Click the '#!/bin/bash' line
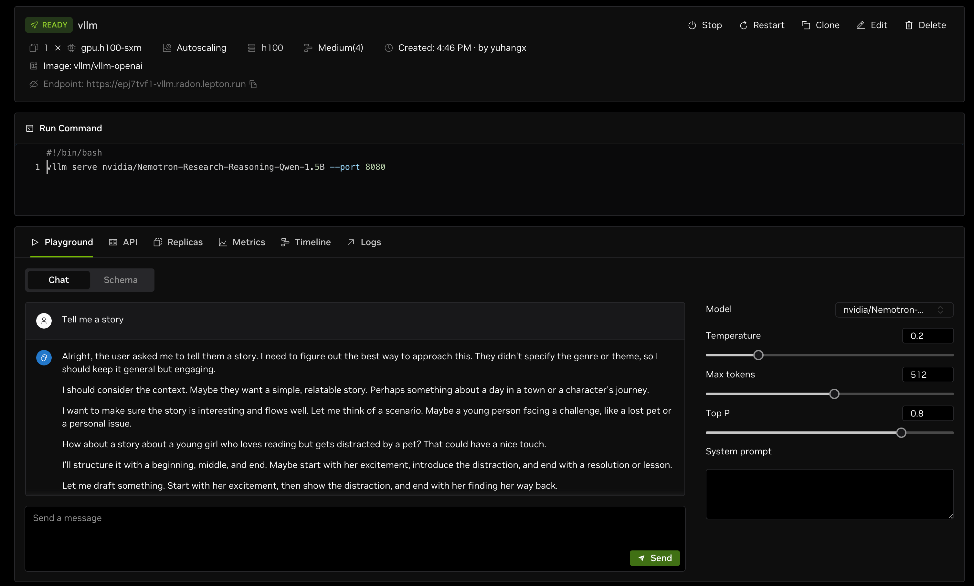974x586 pixels. (74, 153)
